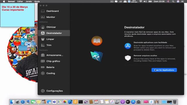Click the Scan for Applications button
Screen dimensions: 187x105
coord(164,70)
